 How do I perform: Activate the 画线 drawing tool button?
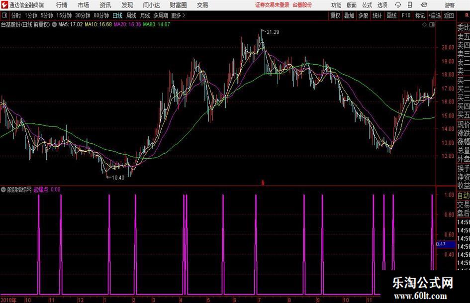(391, 15)
